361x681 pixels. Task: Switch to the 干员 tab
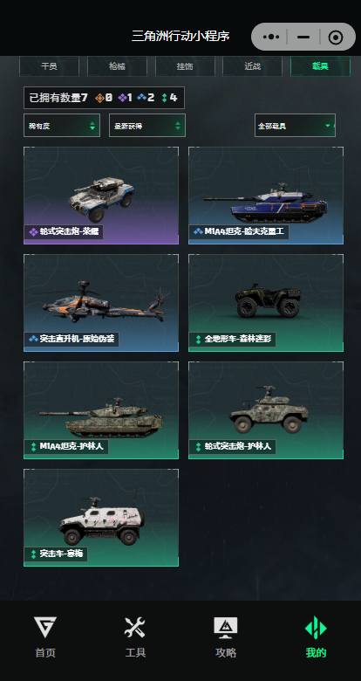click(49, 66)
